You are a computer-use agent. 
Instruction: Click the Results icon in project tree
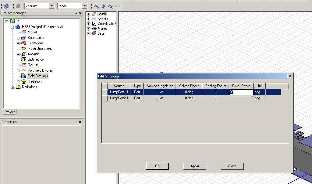coord(24,65)
